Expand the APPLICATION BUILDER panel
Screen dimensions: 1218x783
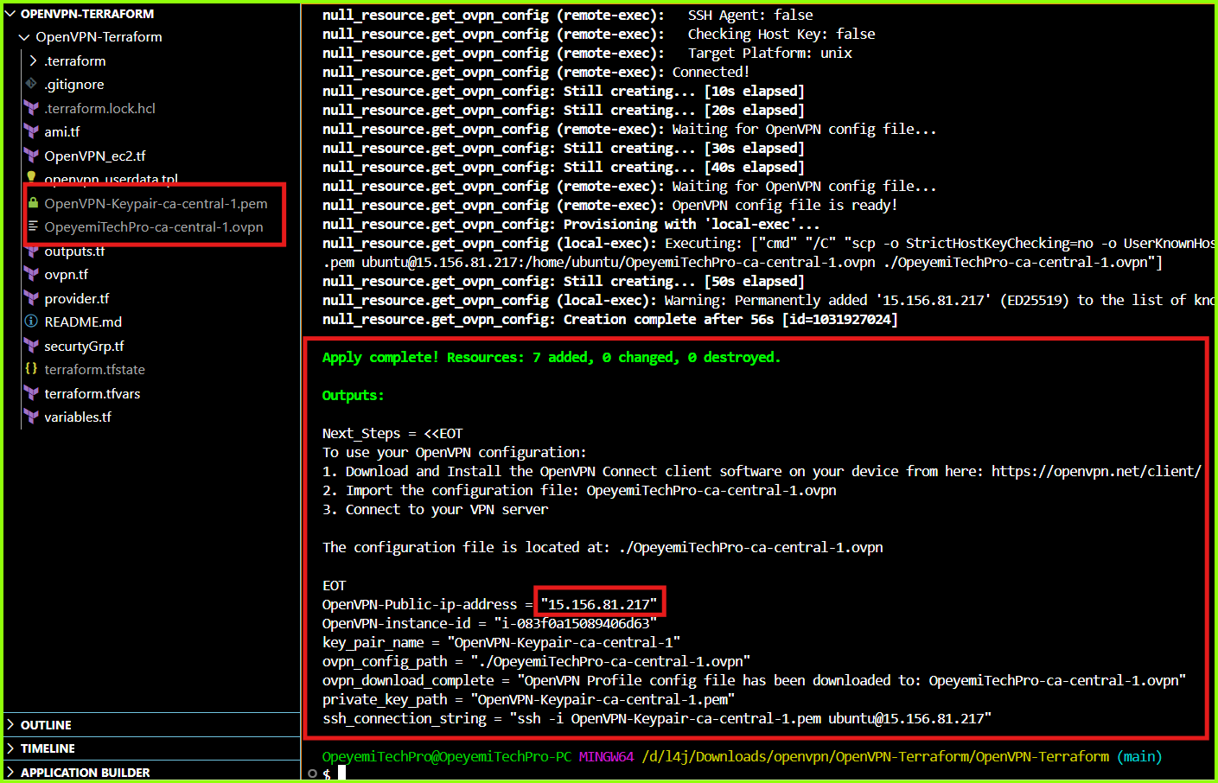[10, 772]
